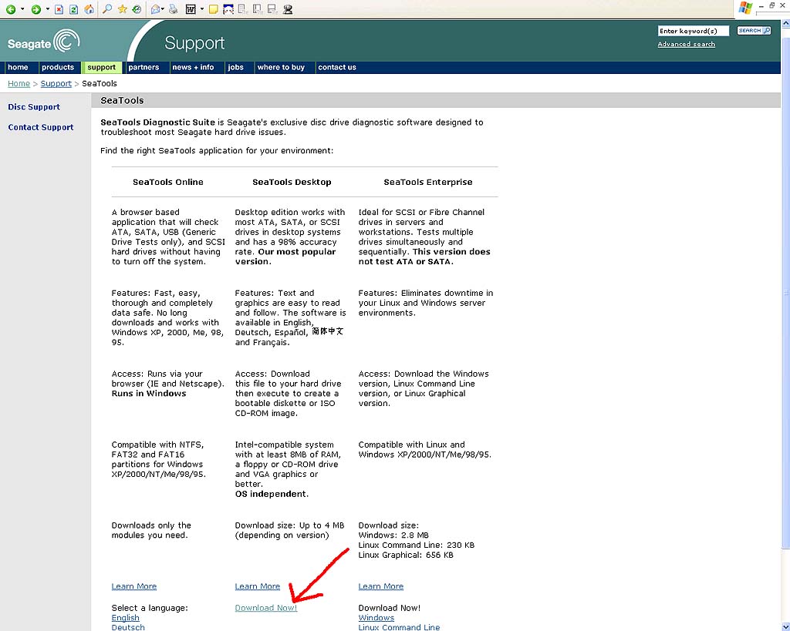790x631 pixels.
Task: Click Learn More under SeaTools Enterprise
Action: pyautogui.click(x=381, y=586)
